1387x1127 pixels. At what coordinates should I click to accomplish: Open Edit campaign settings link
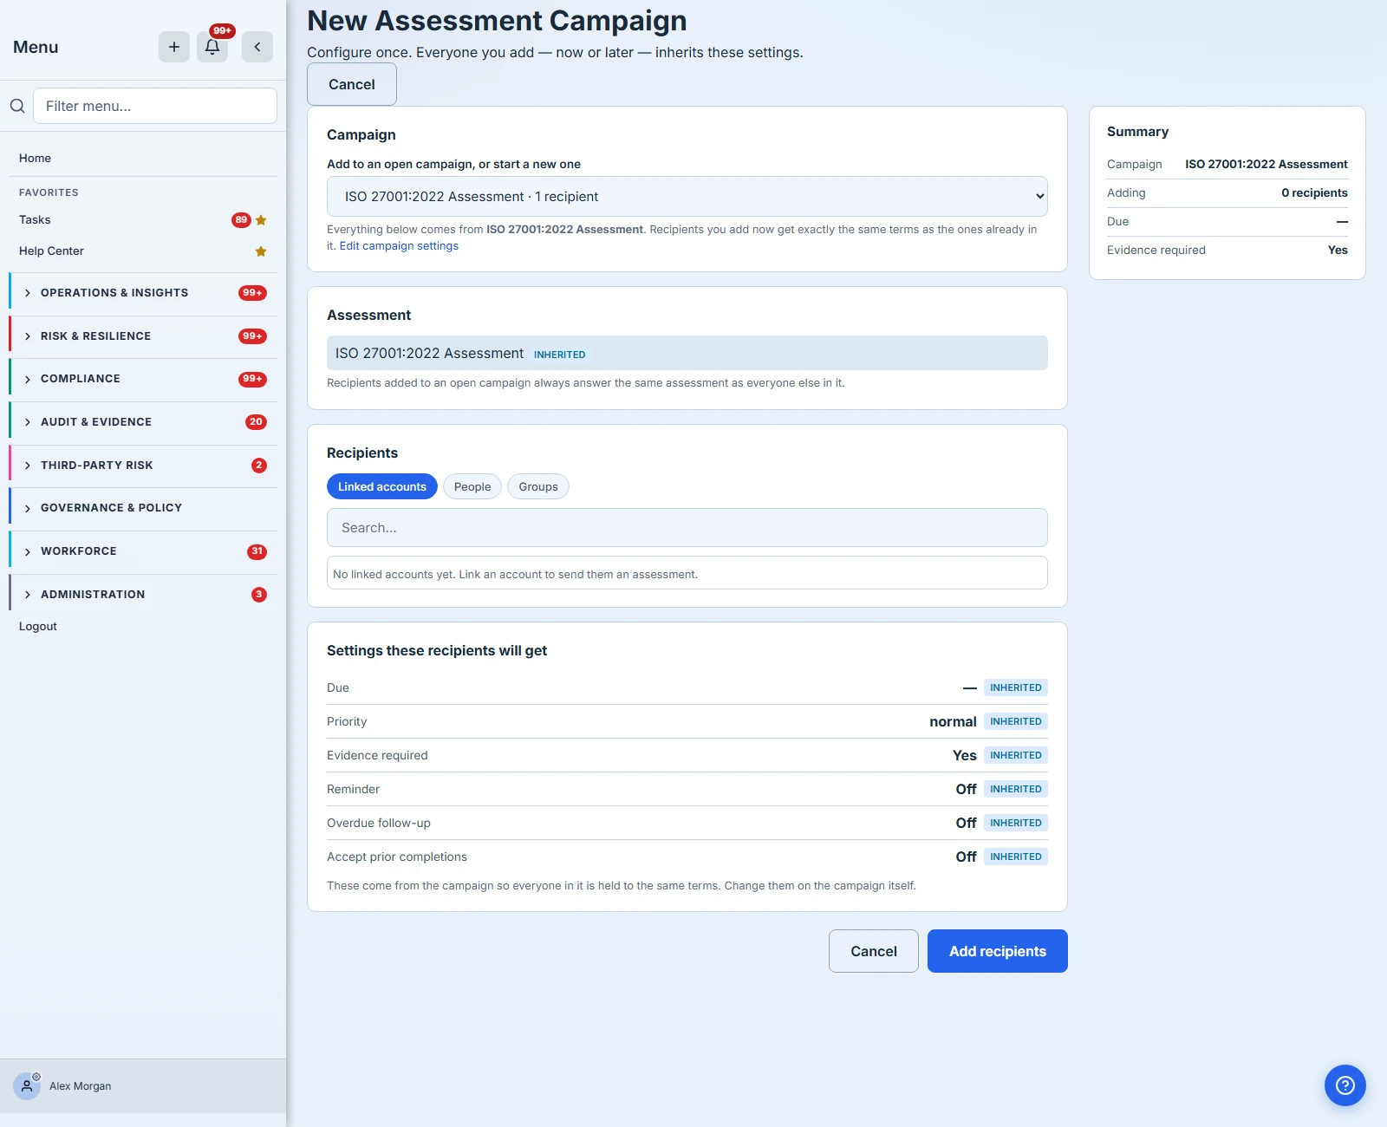[x=399, y=246]
